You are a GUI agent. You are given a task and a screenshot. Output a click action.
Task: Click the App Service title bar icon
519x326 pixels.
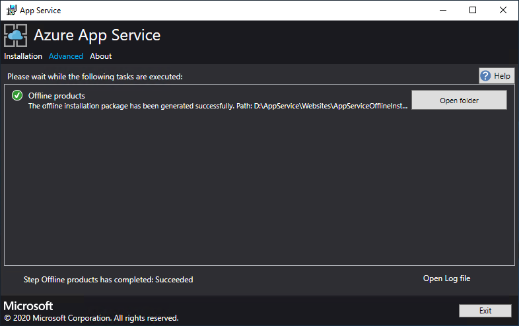point(11,10)
